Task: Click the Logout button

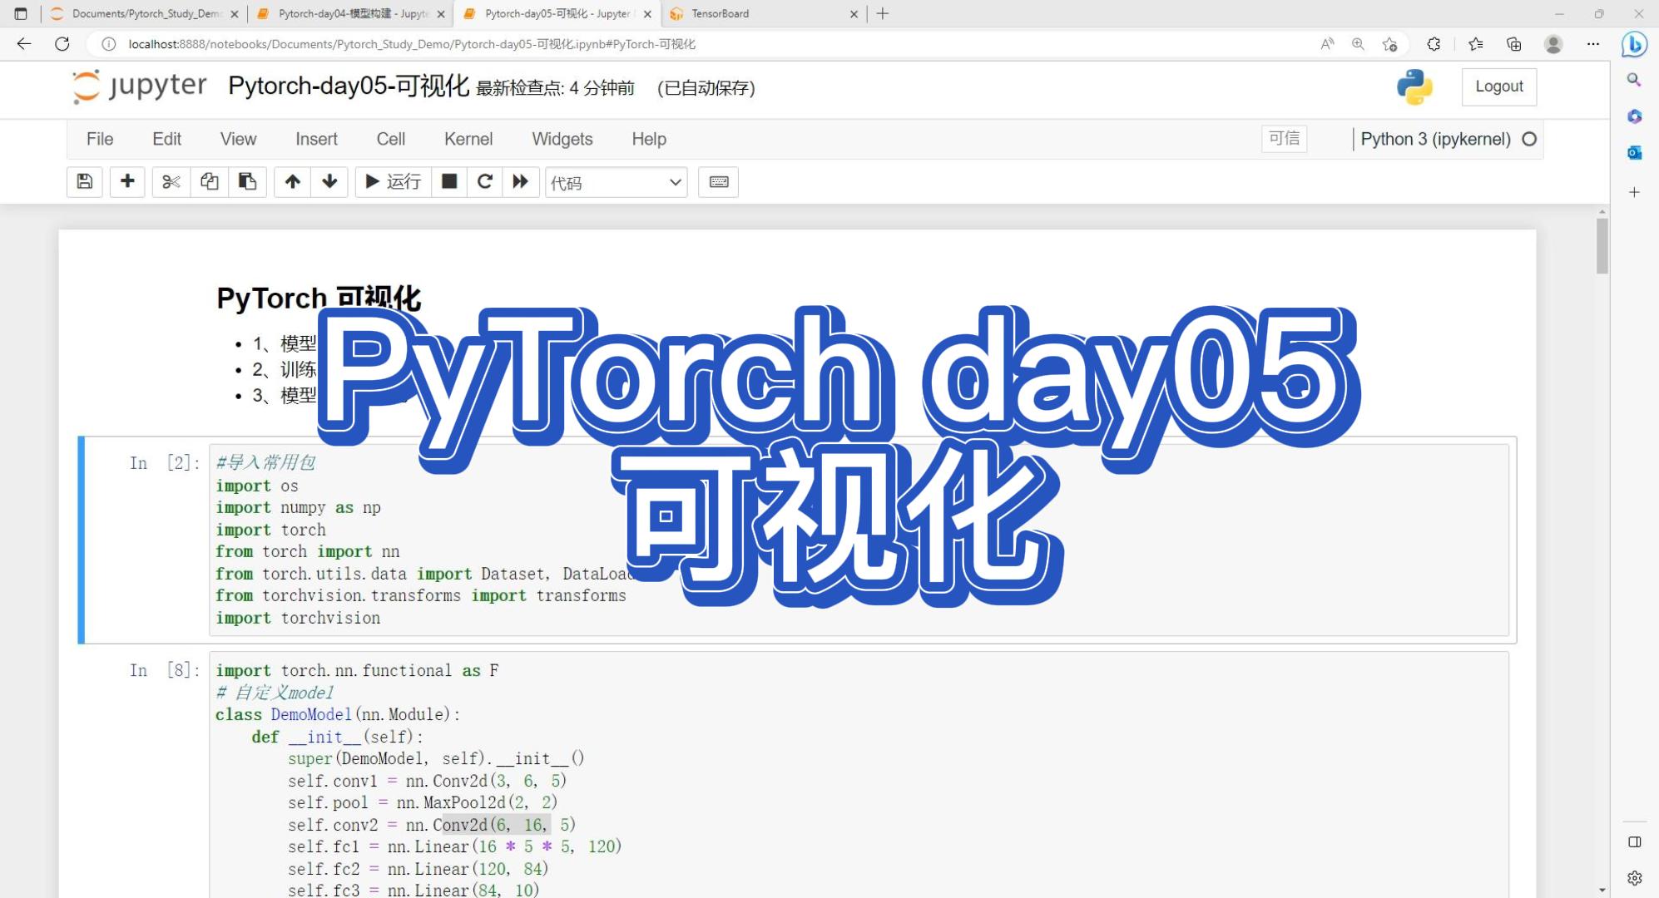Action: pyautogui.click(x=1498, y=86)
